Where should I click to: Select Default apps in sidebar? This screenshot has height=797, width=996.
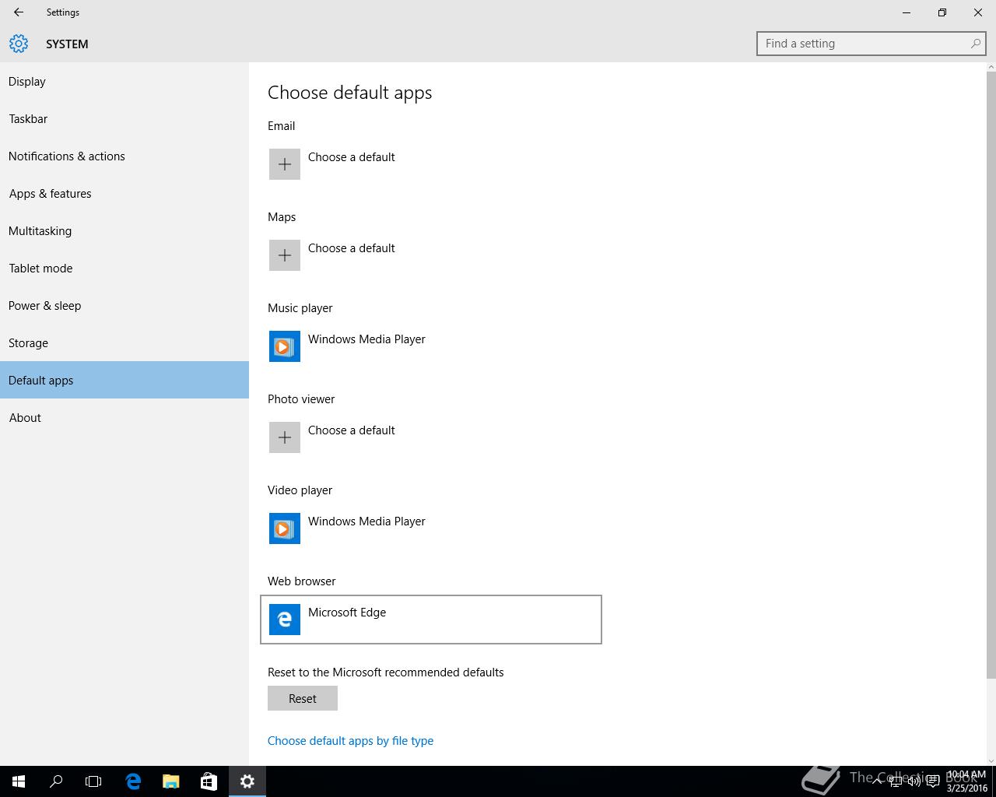124,380
